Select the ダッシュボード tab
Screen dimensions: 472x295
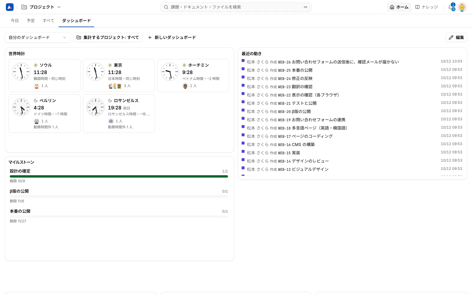pyautogui.click(x=76, y=21)
